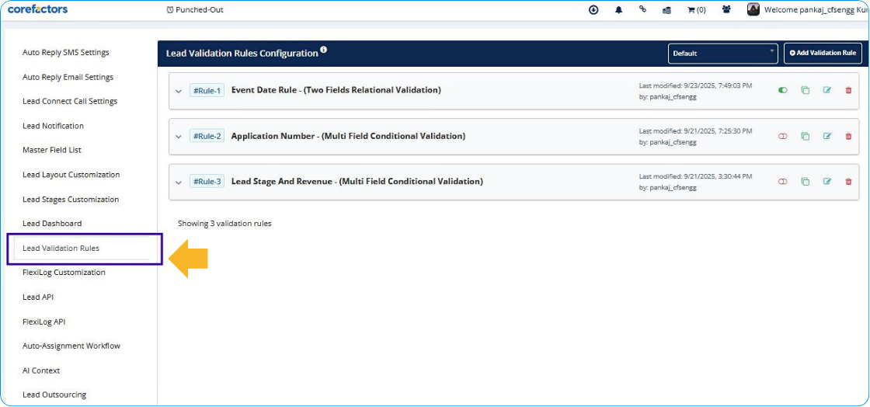The image size is (870, 407).
Task: Open FlexiLog API in sidebar
Action: click(43, 322)
